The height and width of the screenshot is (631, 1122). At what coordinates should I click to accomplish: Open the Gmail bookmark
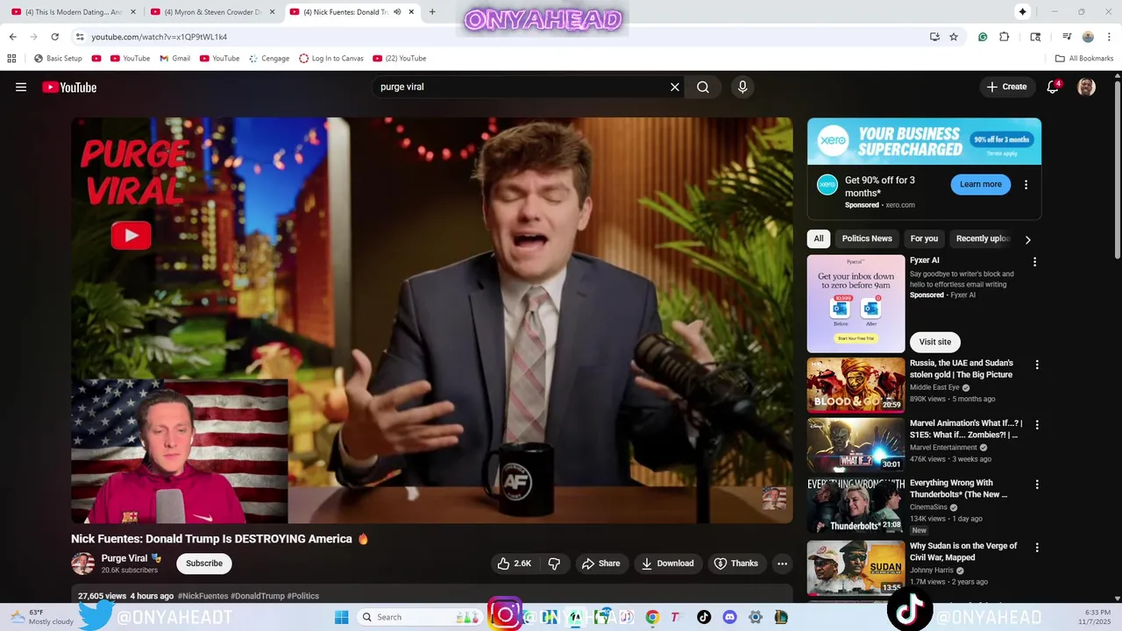pyautogui.click(x=174, y=59)
